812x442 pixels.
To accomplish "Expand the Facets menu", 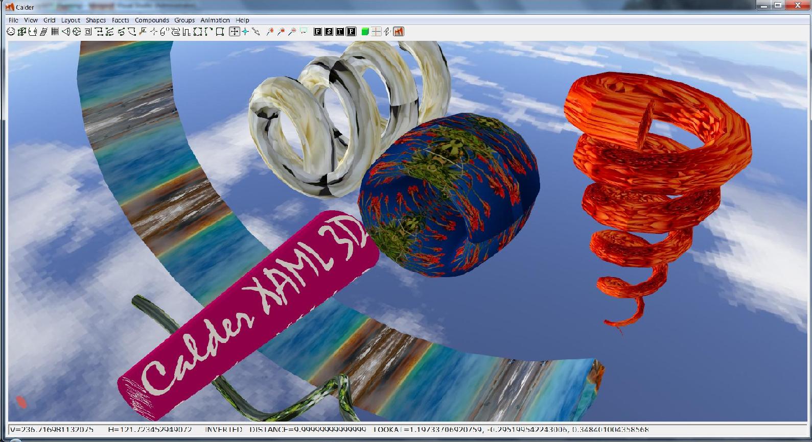I will point(120,20).
